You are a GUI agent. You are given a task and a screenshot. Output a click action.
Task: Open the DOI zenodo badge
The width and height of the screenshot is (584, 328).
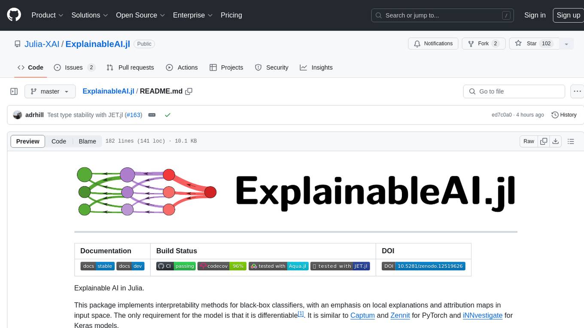pos(423,266)
